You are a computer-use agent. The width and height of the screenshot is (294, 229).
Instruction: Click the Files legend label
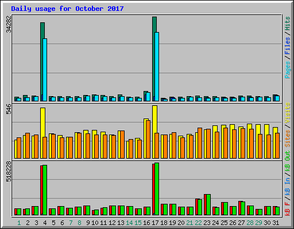[x=287, y=46]
